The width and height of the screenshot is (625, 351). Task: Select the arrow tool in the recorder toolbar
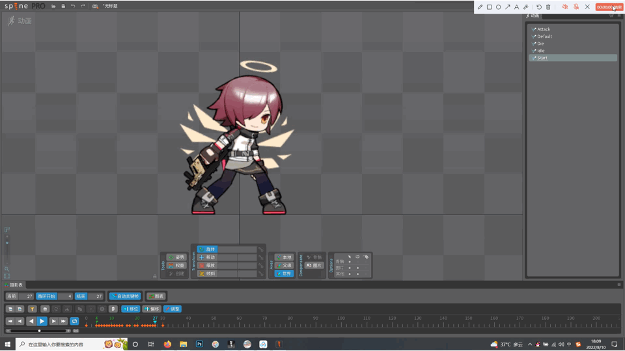(x=507, y=6)
